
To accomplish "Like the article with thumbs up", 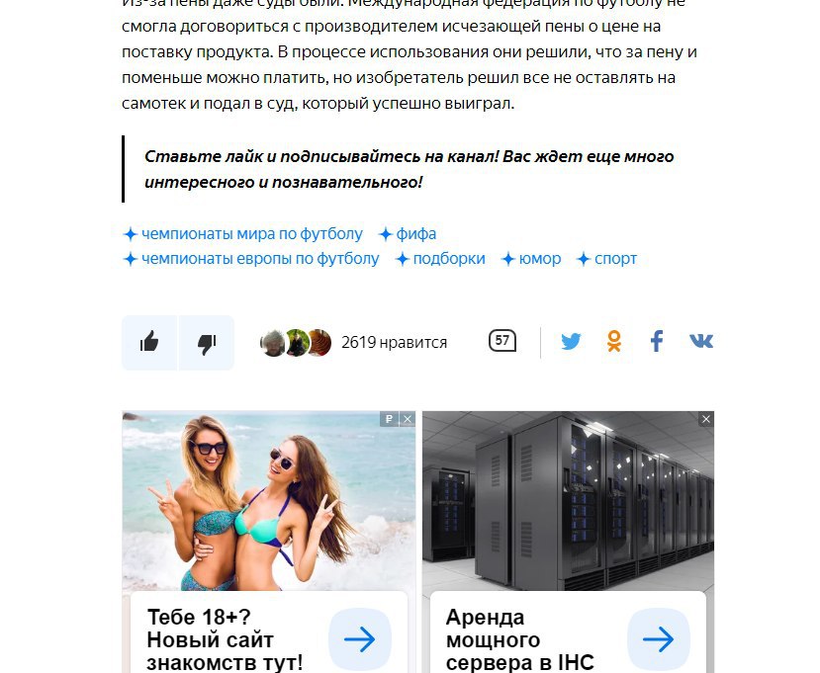I will [x=149, y=343].
